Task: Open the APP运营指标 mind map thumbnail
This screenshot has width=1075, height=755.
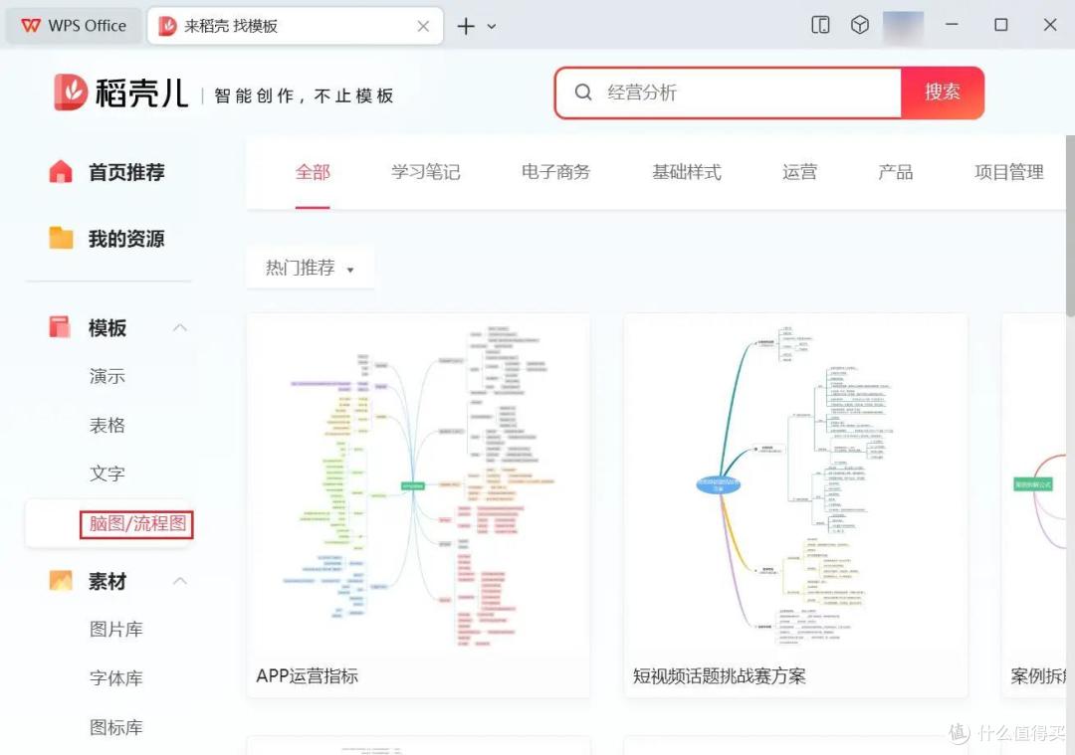Action: (418, 484)
